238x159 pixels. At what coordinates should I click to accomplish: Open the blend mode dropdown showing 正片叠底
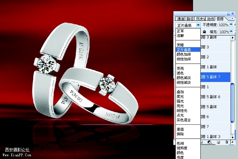pos(188,25)
